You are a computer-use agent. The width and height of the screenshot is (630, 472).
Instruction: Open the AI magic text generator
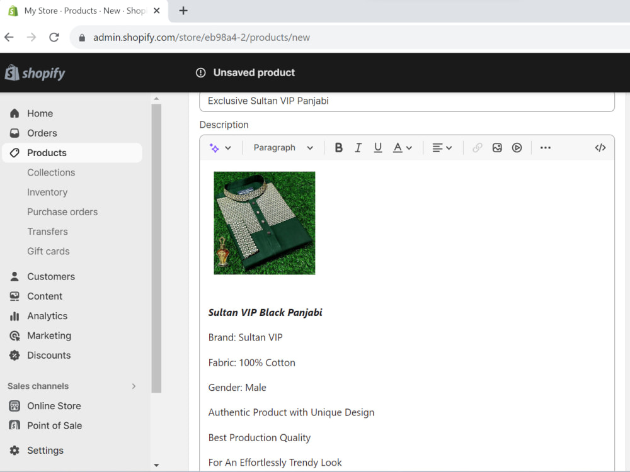click(214, 148)
